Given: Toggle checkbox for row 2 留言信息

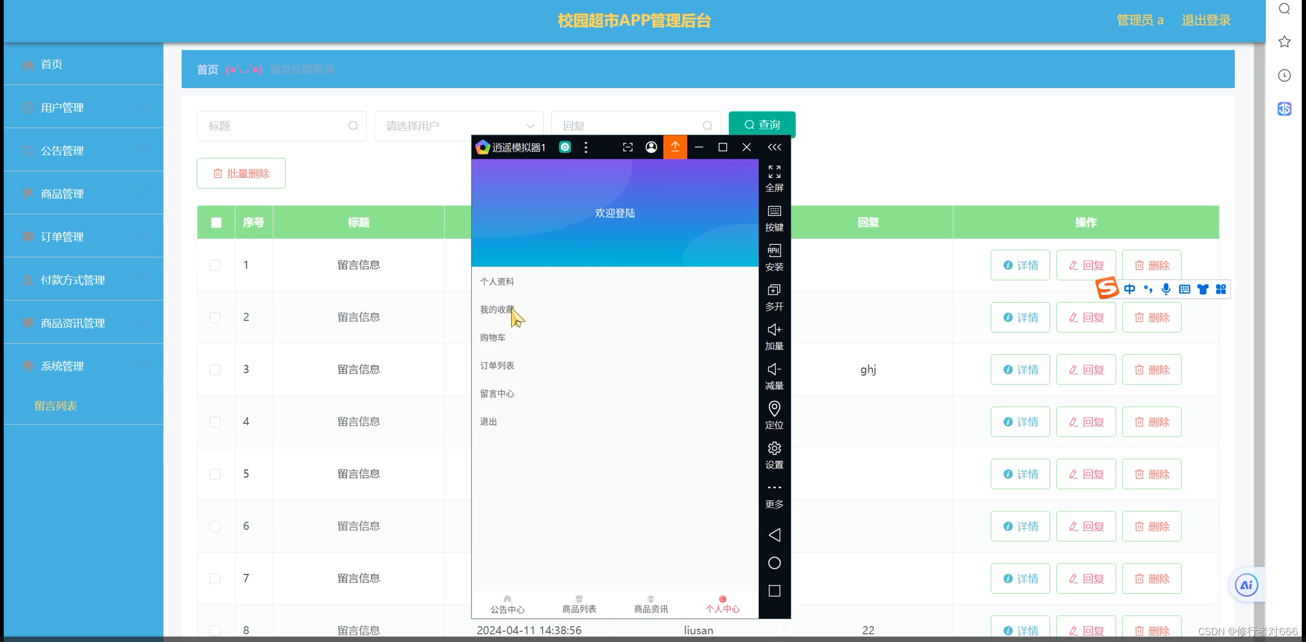Looking at the screenshot, I should (215, 317).
